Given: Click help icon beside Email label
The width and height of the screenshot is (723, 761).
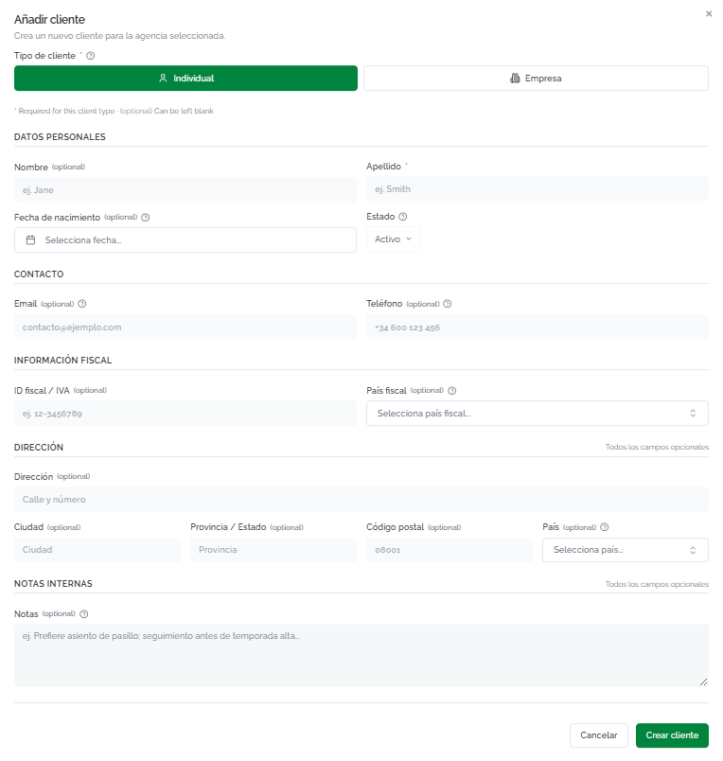Looking at the screenshot, I should coord(82,304).
